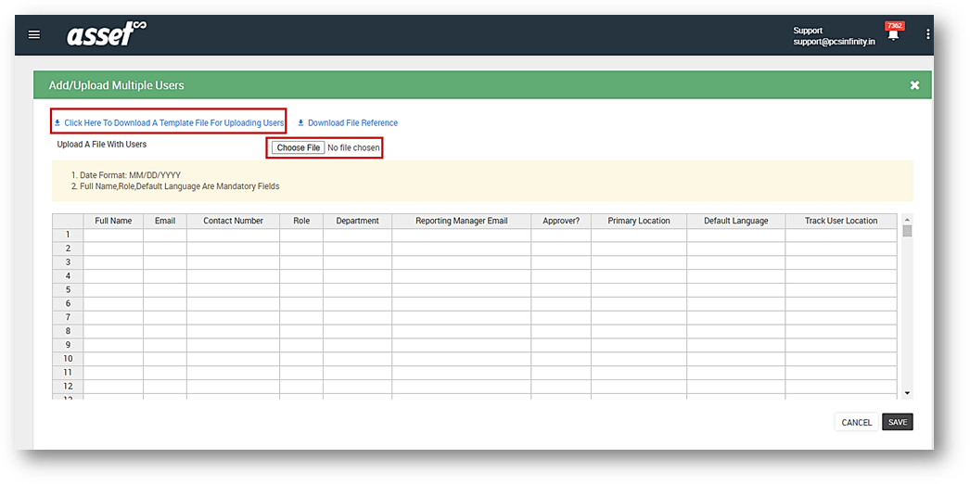Click the Email cell in row 2
The width and height of the screenshot is (970, 484).
(165, 248)
